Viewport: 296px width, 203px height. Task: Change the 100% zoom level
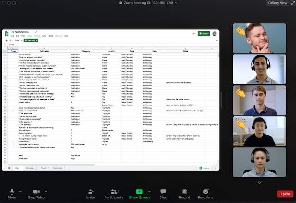(x=18, y=41)
